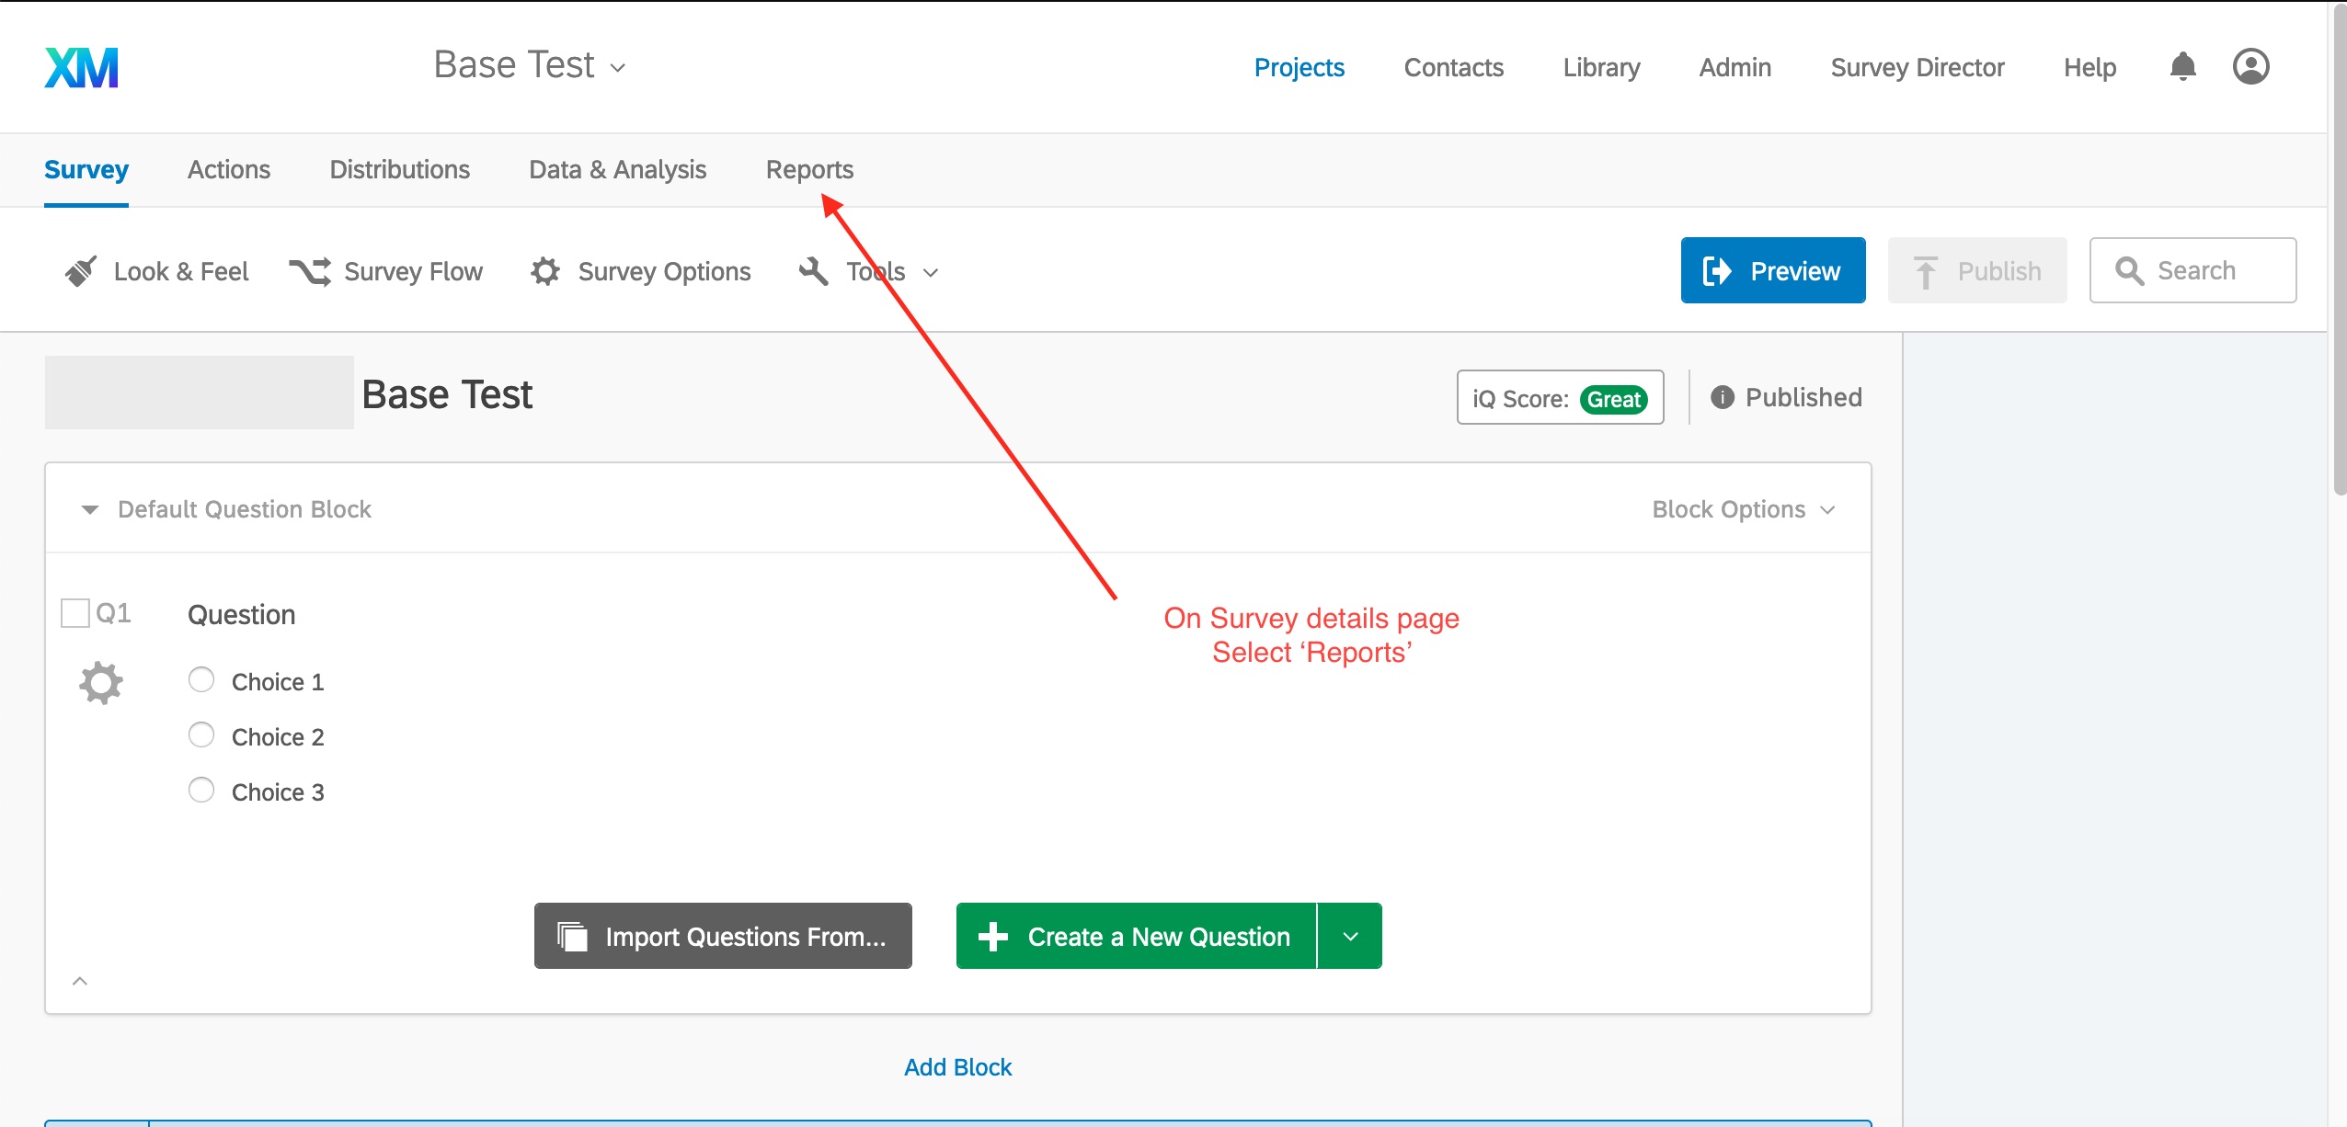Click Create a New Question button

point(1137,936)
